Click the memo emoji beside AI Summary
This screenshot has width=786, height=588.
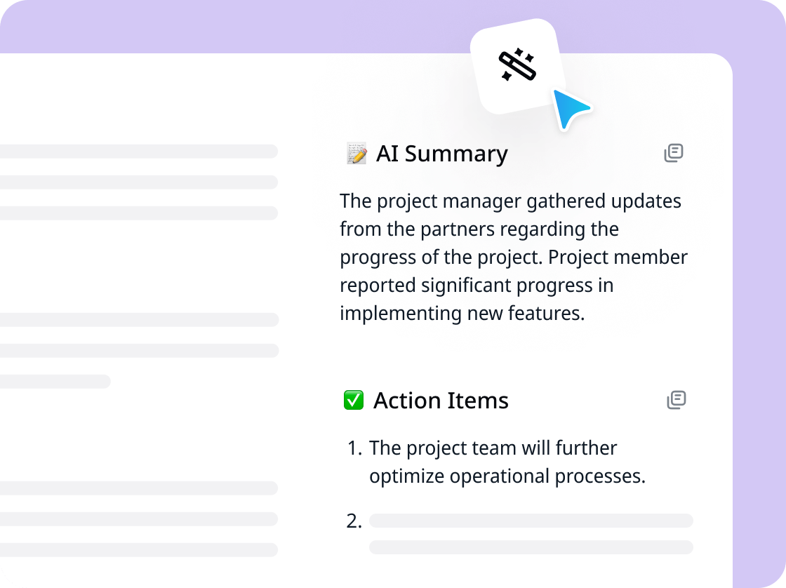tap(357, 154)
